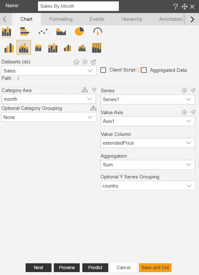Click the plus icon to add a dataset
Viewport: 199px width, 275px height.
click(x=84, y=61)
